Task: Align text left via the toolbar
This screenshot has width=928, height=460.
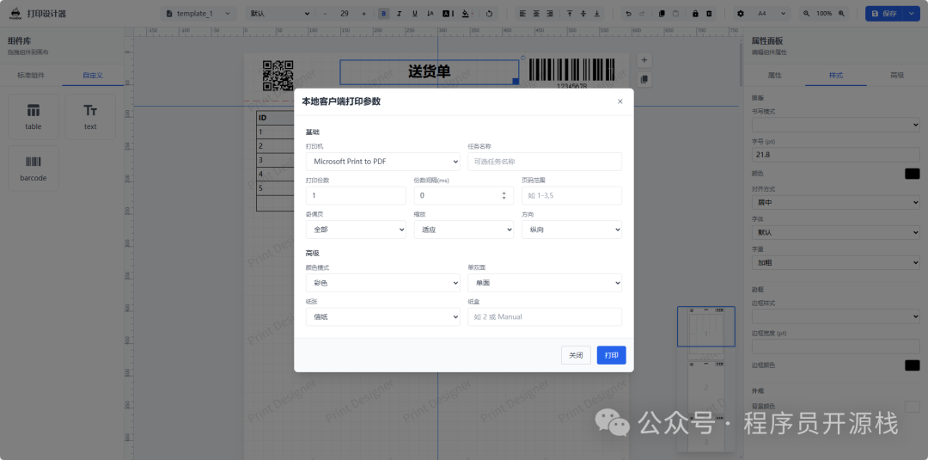Action: click(x=522, y=13)
